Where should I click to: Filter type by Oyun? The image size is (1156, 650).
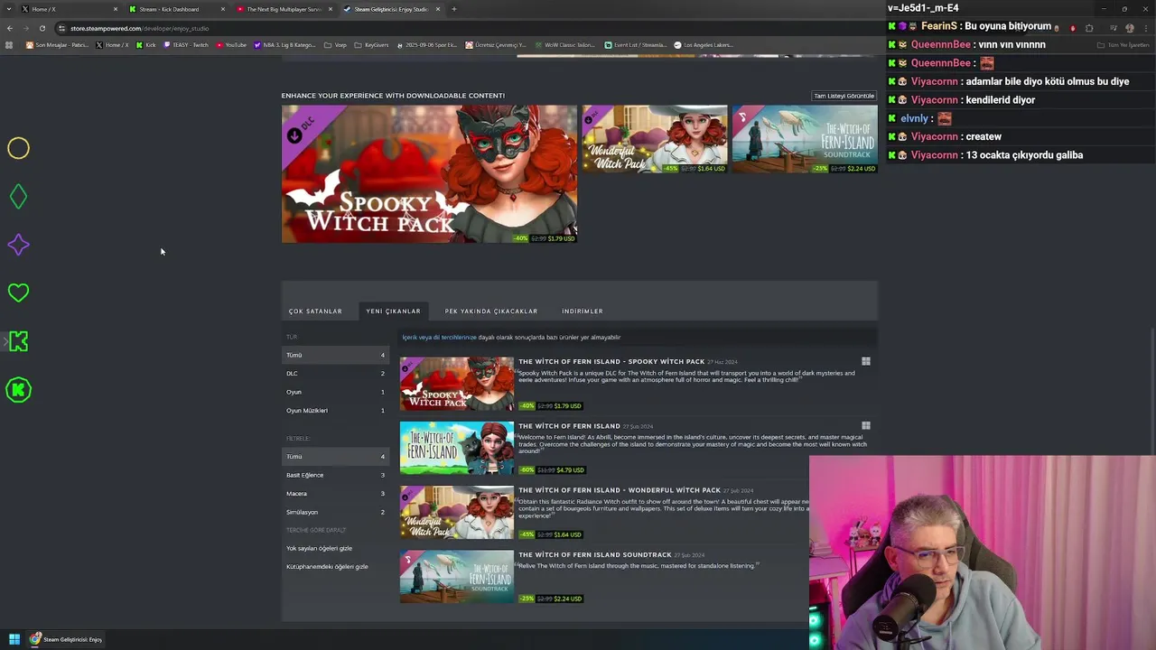click(336, 392)
